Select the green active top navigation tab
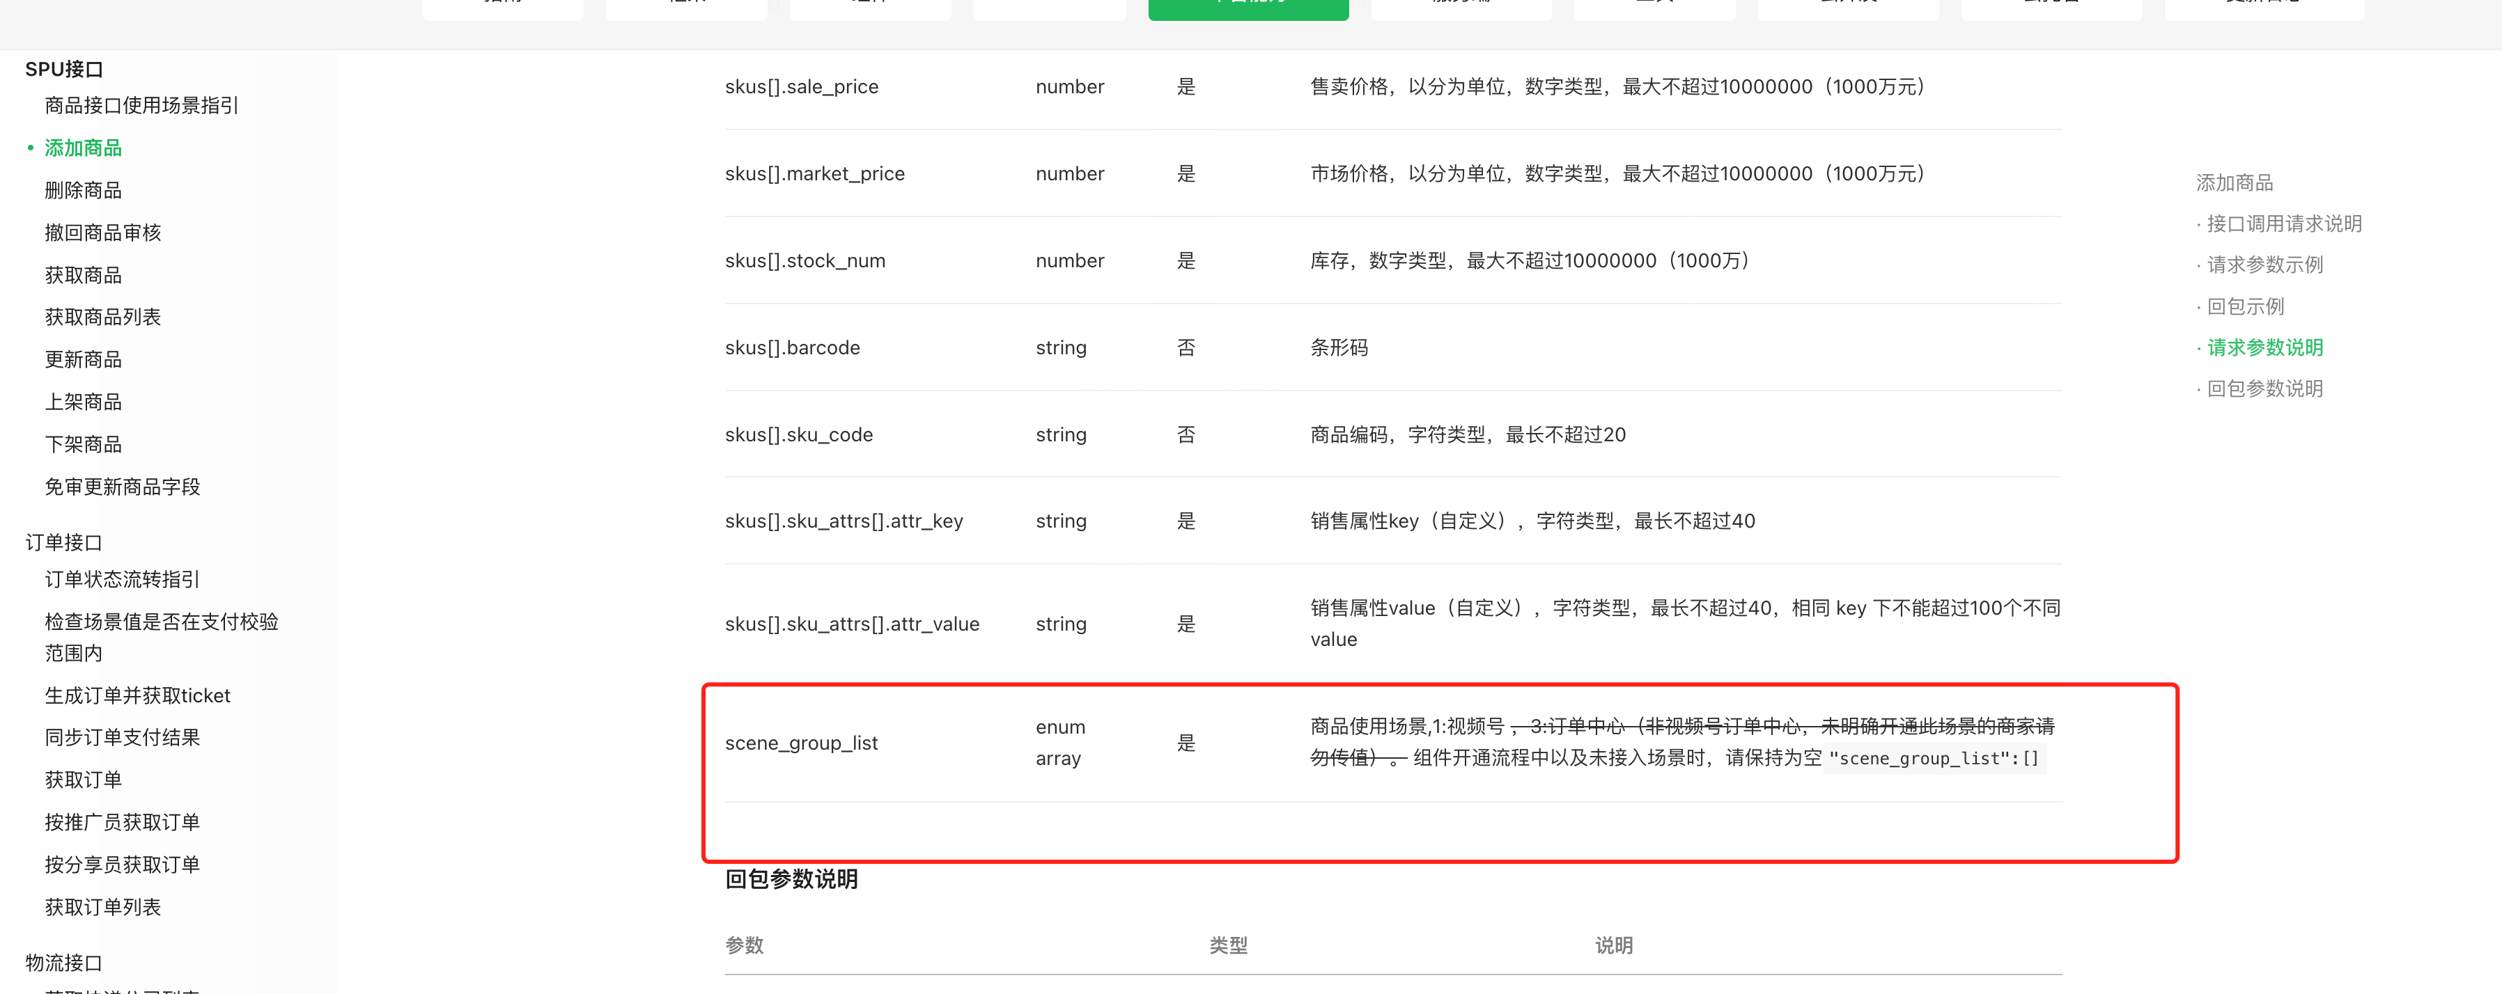Viewport: 2502px width, 994px height. tap(1247, 8)
